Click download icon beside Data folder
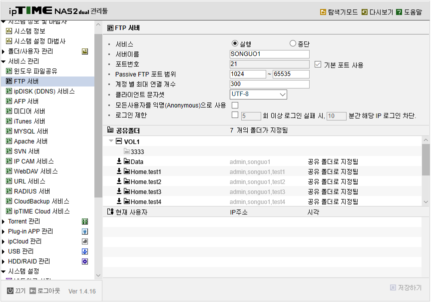 (x=119, y=161)
